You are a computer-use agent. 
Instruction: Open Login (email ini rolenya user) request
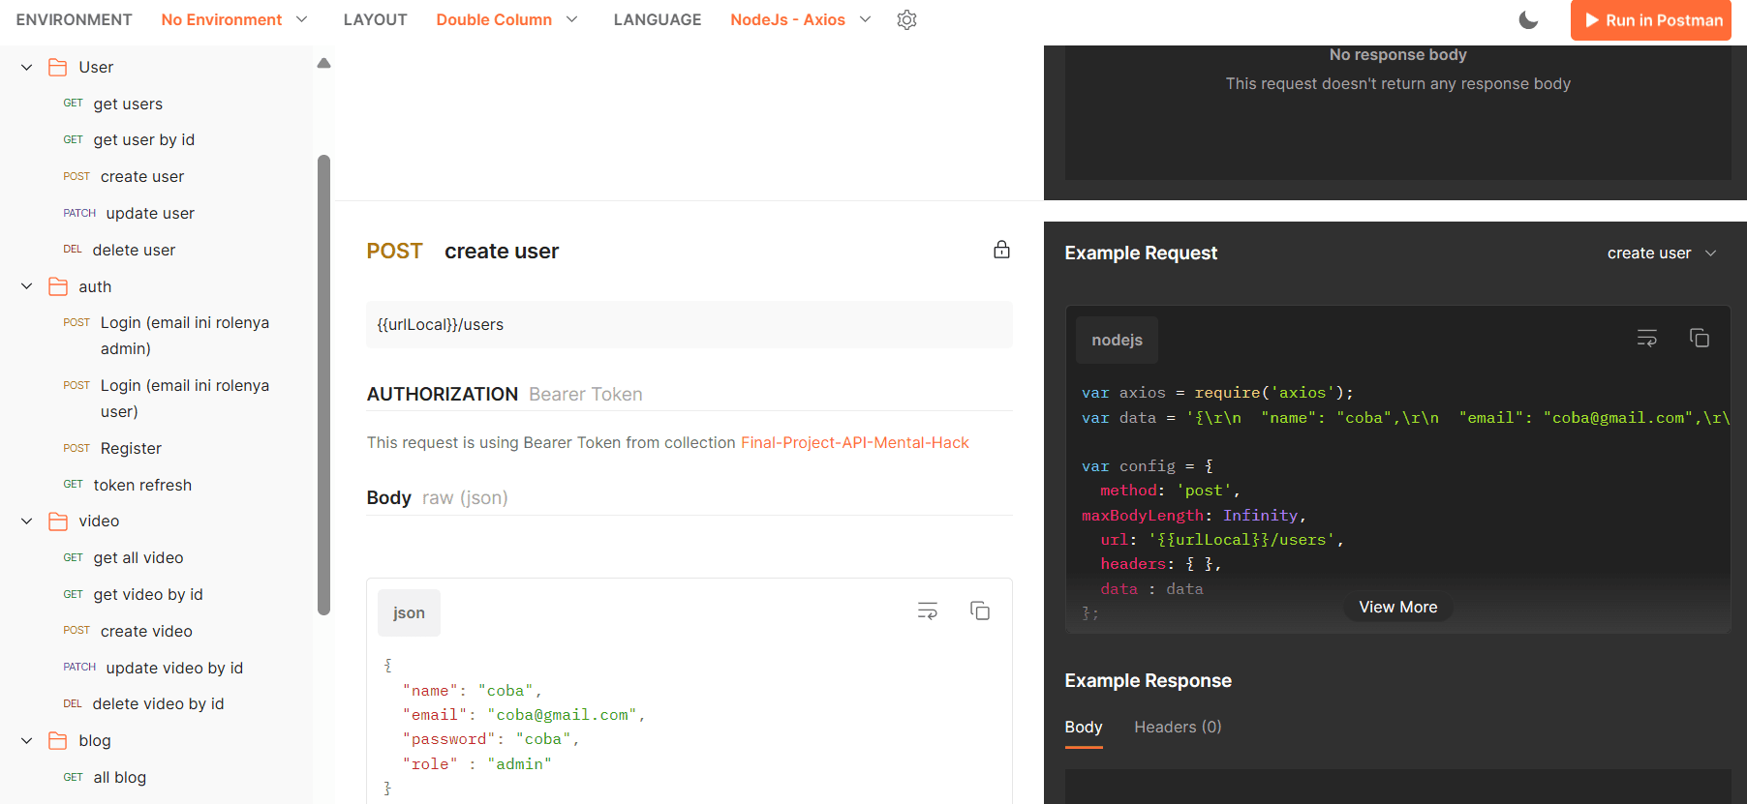[x=185, y=398]
